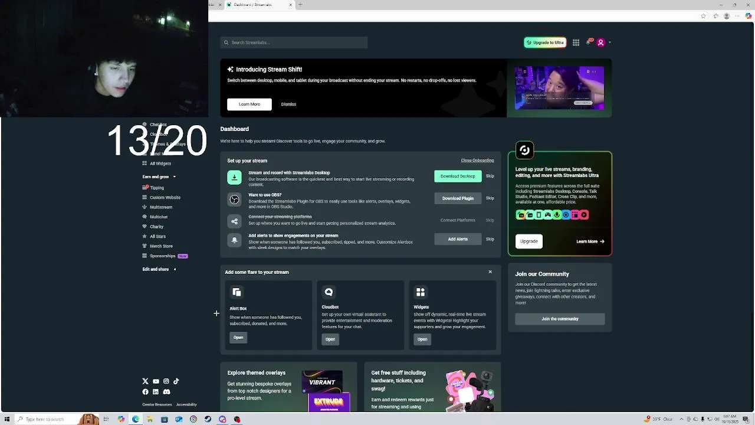Click the Add Alerts button

tap(458, 239)
